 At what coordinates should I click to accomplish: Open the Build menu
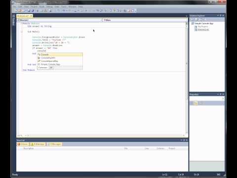click(42, 6)
